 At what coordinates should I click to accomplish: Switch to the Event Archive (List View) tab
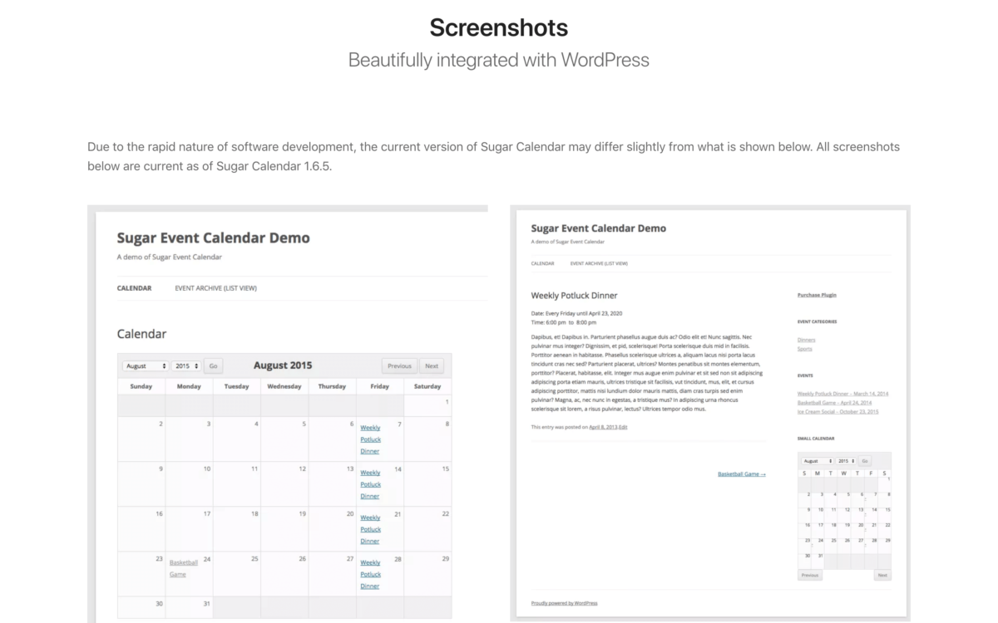tap(215, 288)
